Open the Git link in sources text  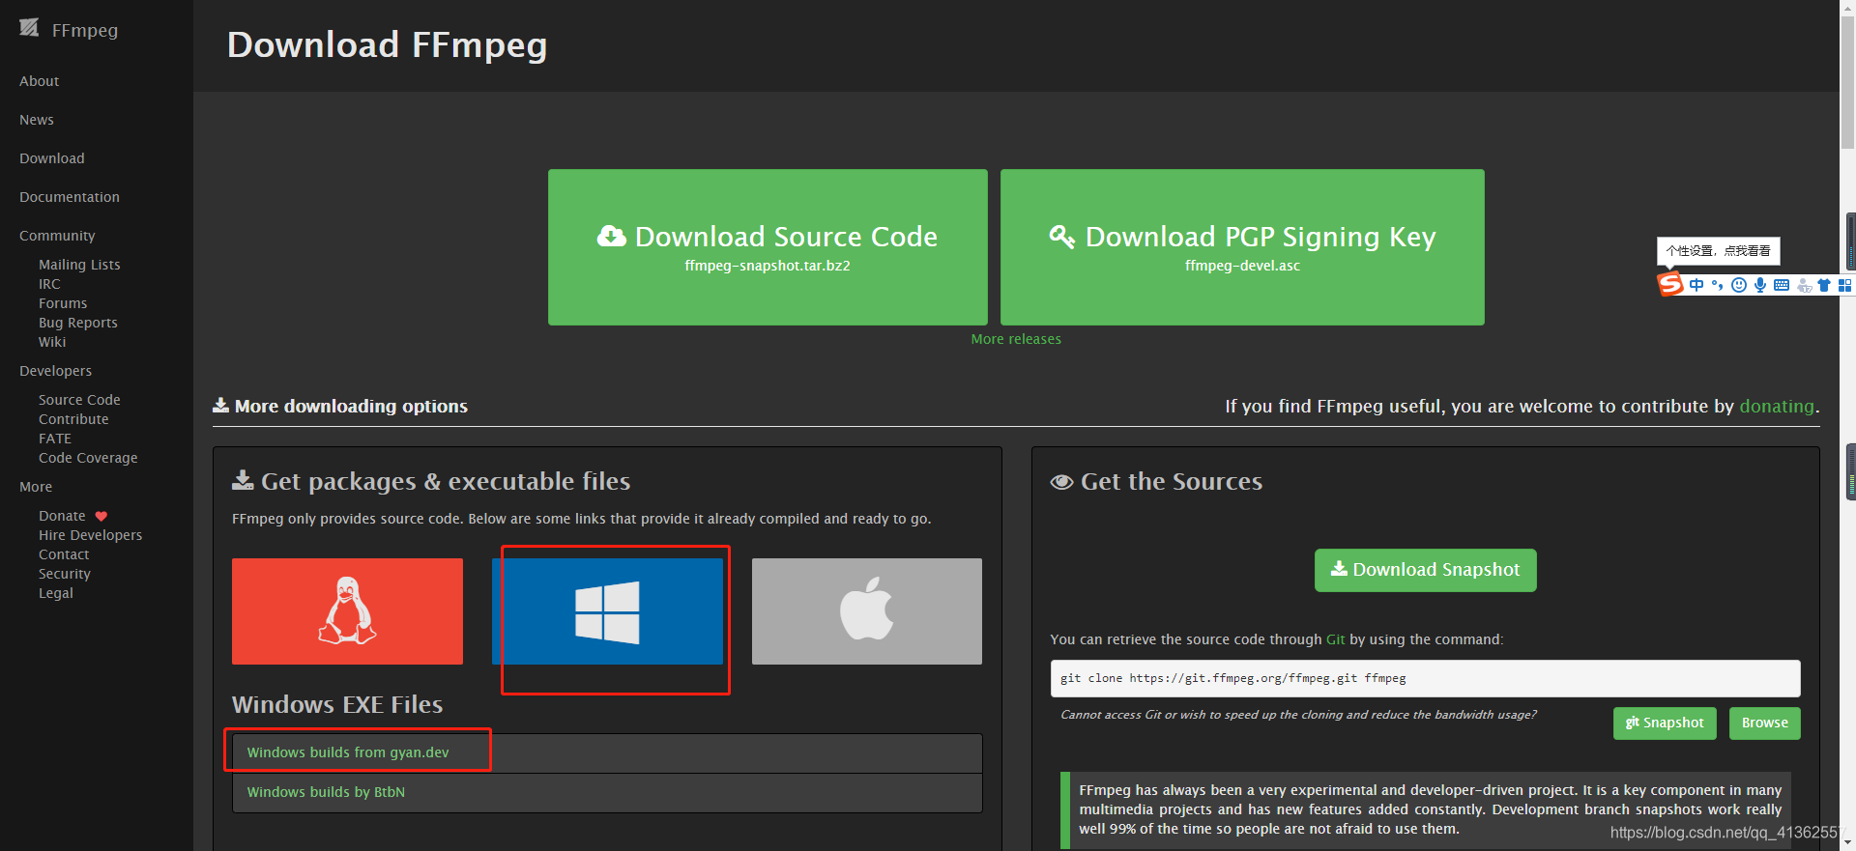click(x=1335, y=639)
